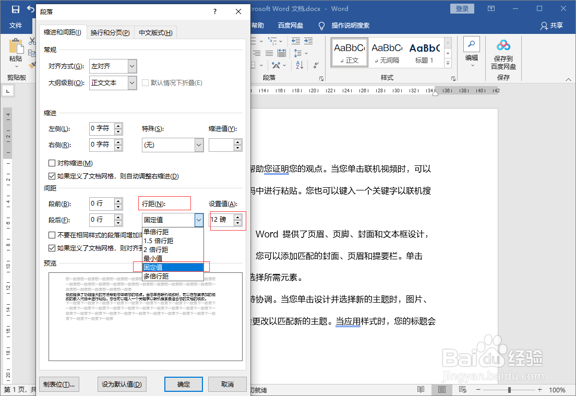576x396 pixels.
Task: Click the 登录 sign-in button
Action: (462, 8)
